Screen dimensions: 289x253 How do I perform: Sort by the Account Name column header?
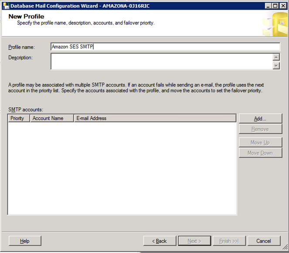pyautogui.click(x=52, y=118)
